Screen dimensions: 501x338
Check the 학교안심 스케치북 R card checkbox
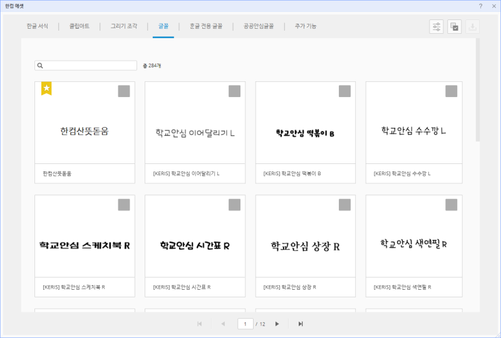(x=124, y=205)
